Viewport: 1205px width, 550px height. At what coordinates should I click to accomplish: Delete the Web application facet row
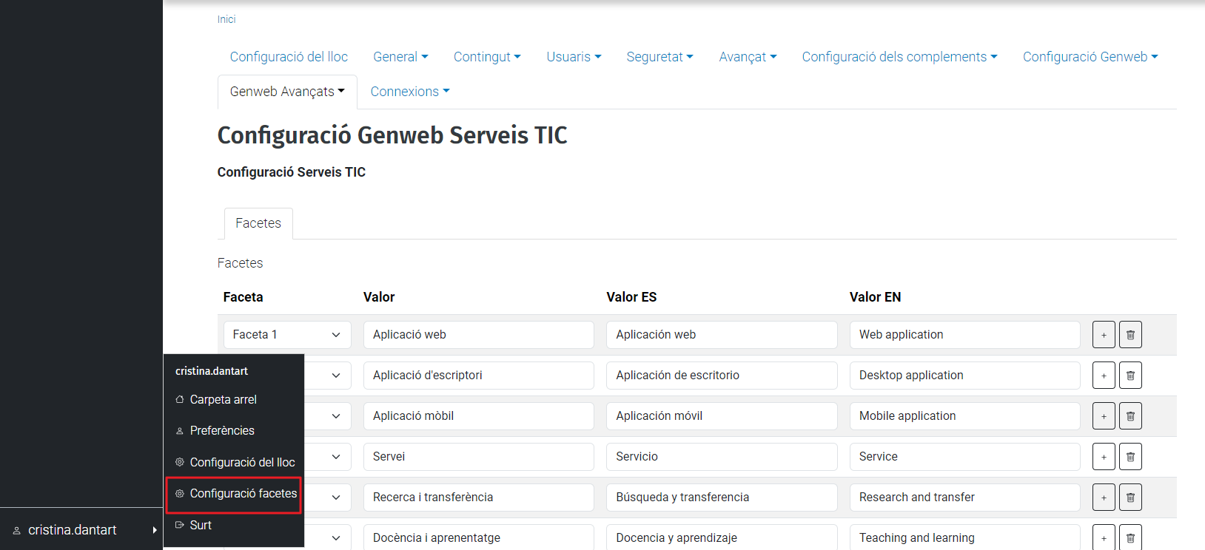[x=1130, y=335]
